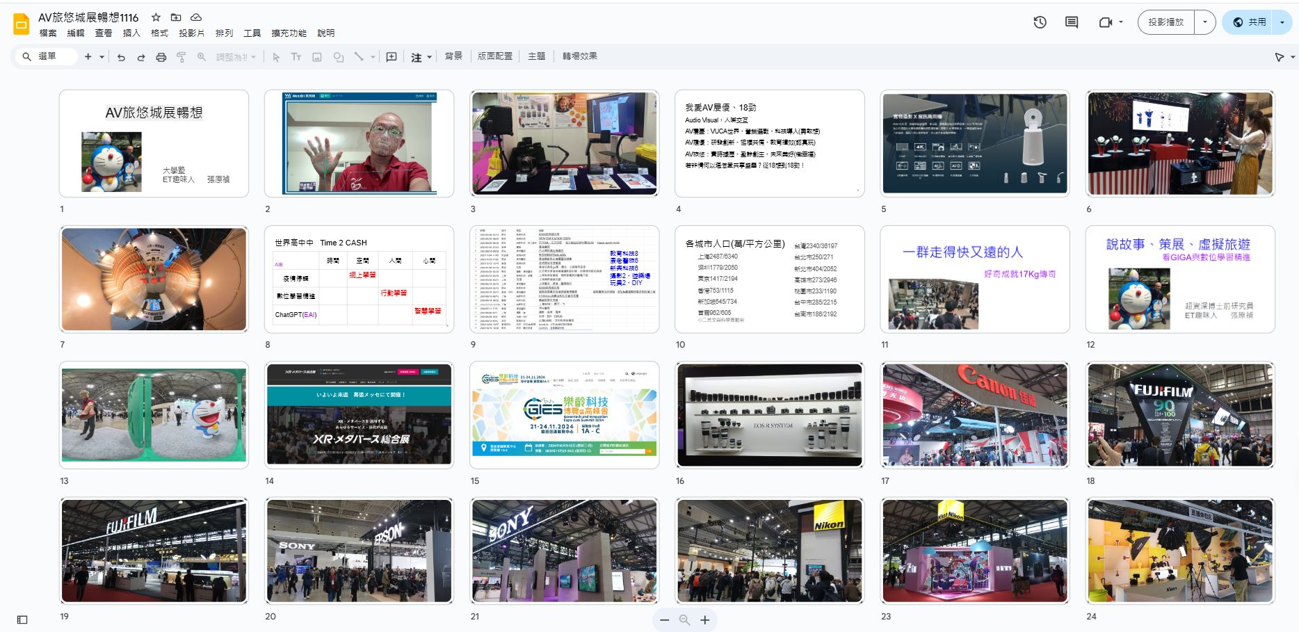Star the AV旅悠城展暢想1116 presentation
1299x632 pixels.
point(156,17)
